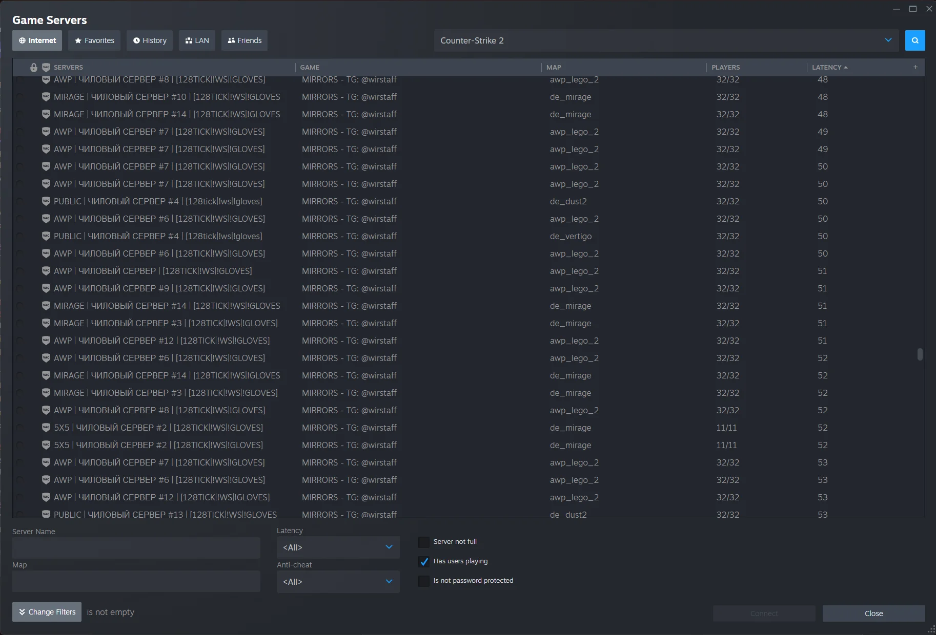Click VAC shield on MIRAGE #14 latency 48 row
936x635 pixels.
46,114
